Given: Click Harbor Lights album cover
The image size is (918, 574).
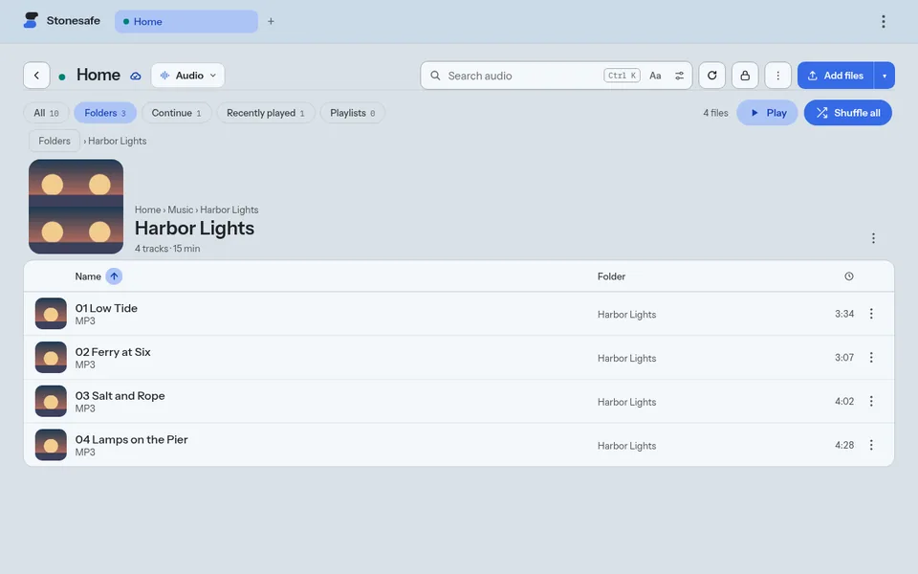Looking at the screenshot, I should click(x=76, y=207).
